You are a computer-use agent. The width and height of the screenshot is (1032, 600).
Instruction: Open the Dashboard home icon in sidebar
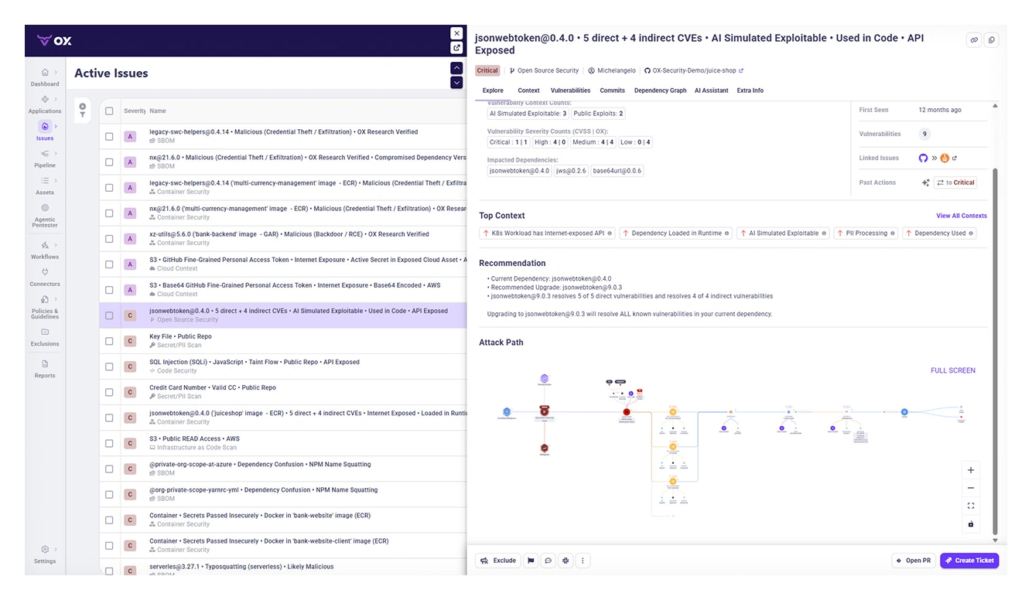click(45, 73)
